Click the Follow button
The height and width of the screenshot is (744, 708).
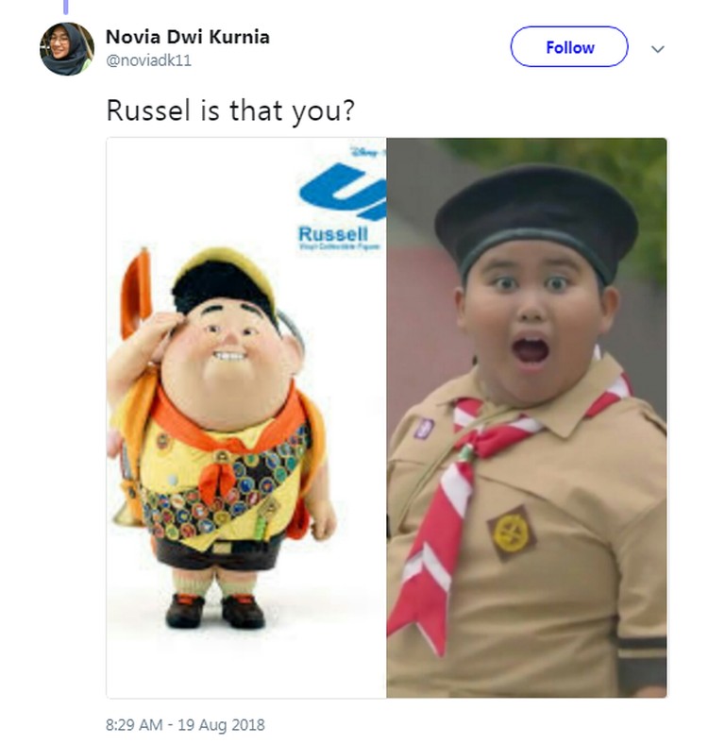(569, 46)
